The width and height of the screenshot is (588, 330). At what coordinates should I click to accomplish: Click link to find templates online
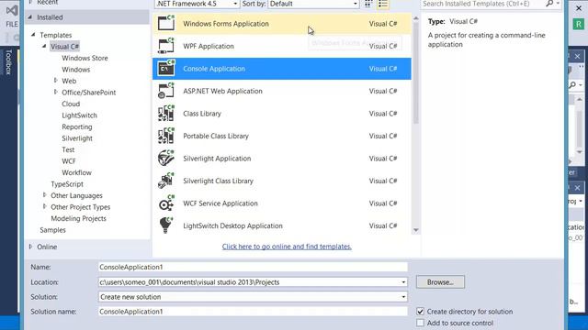tap(287, 247)
